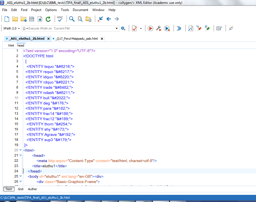Viewport: 256px width, 202px height.
Task: Open the Window menu
Action: (x=98, y=10)
